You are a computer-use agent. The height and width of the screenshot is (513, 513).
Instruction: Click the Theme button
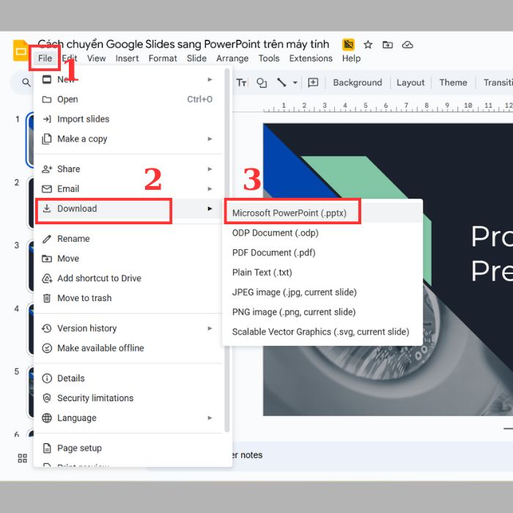(453, 82)
